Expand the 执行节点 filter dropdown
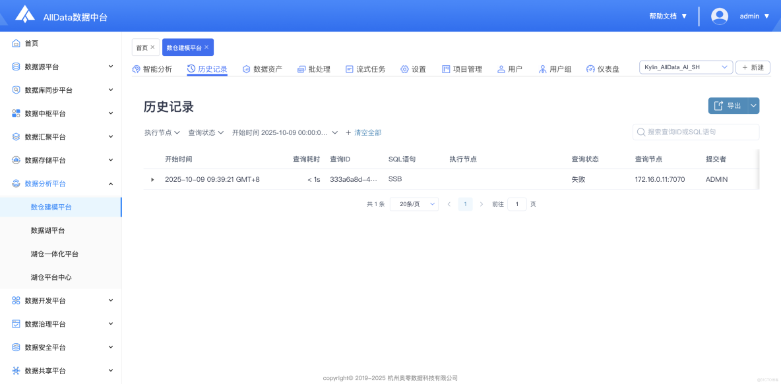The height and width of the screenshot is (384, 781). point(162,132)
